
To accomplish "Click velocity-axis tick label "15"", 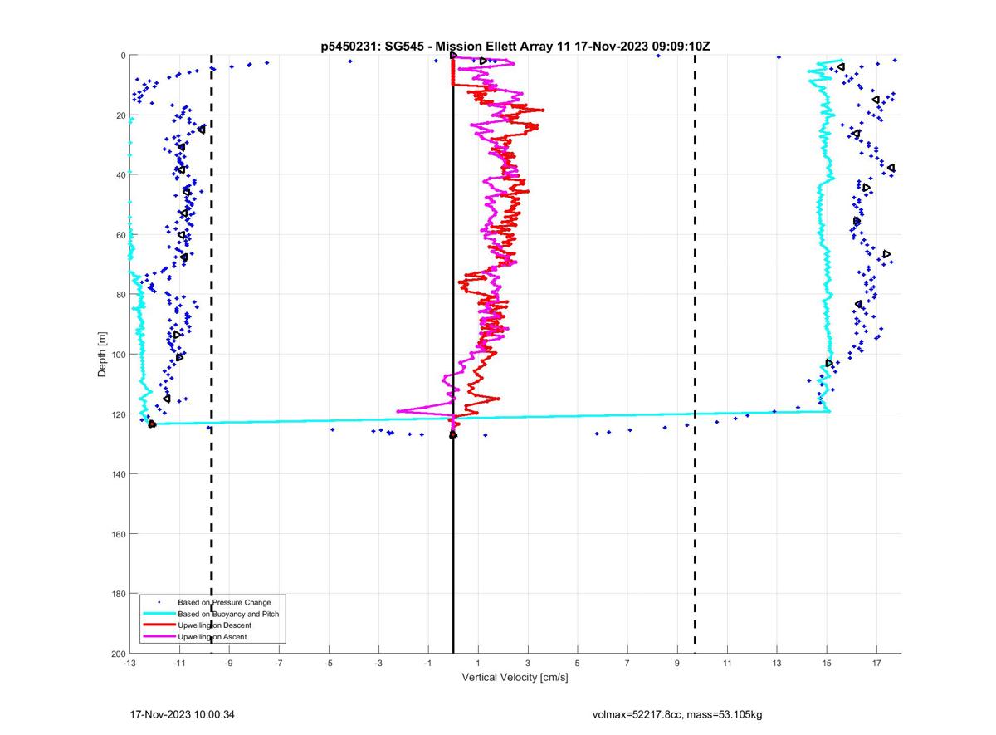I will click(827, 664).
